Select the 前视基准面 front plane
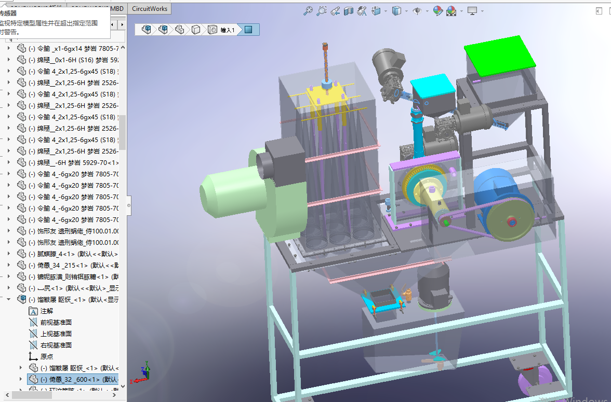Image resolution: width=611 pixels, height=402 pixels. tap(56, 322)
